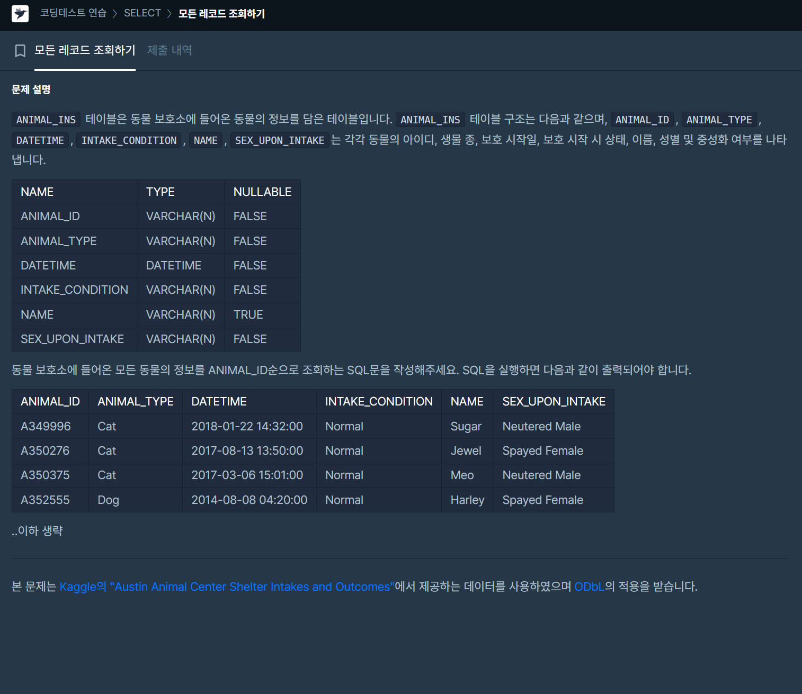Click 모든 레코드 조회하기 in the breadcrumb
Screen dimensions: 802x694
pos(221,13)
